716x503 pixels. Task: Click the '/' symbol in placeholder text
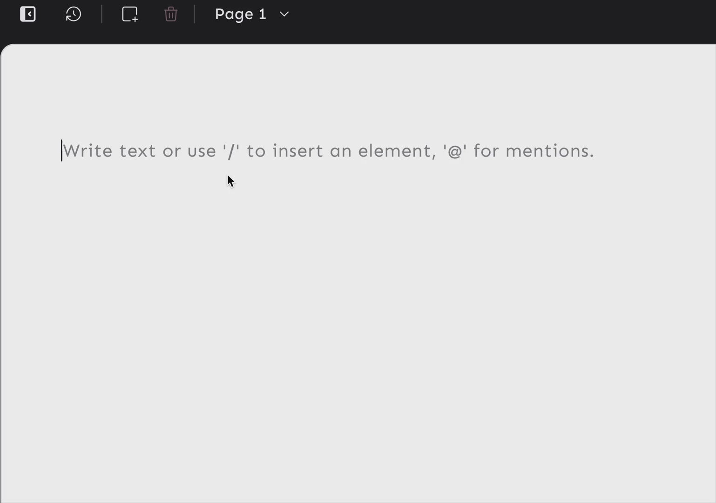(231, 151)
